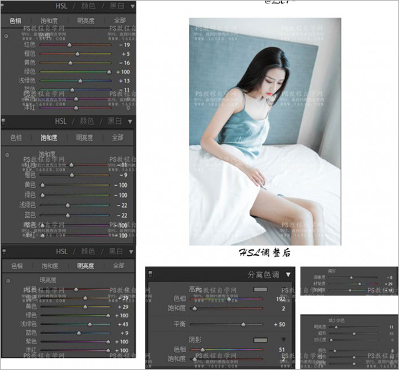Image resolution: width=399 pixels, height=370 pixels.
Task: Click HSL mode in the bottom panel header
Action: [62, 252]
